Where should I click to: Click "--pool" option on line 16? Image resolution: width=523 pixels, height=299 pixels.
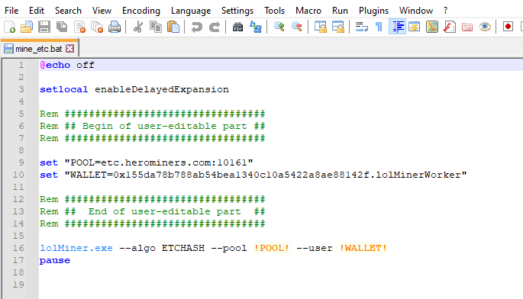(229, 248)
